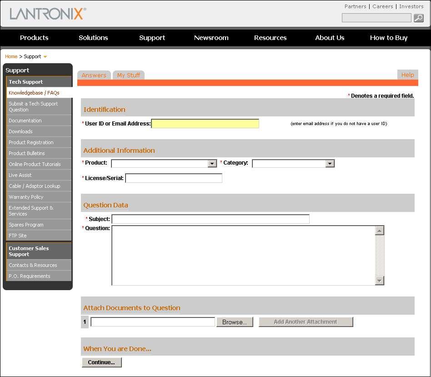Open the Category dropdown

click(330, 164)
